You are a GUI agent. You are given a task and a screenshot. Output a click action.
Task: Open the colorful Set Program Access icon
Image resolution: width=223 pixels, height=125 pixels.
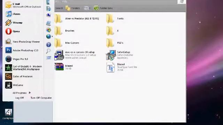point(49,30)
